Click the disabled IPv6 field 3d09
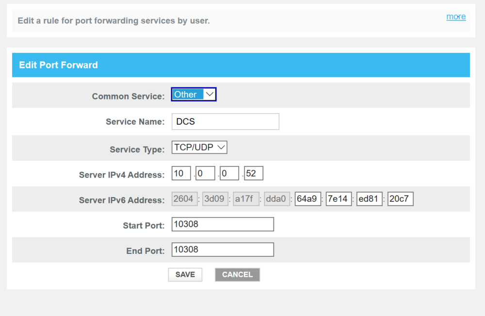This screenshot has height=316, width=485. (x=215, y=199)
